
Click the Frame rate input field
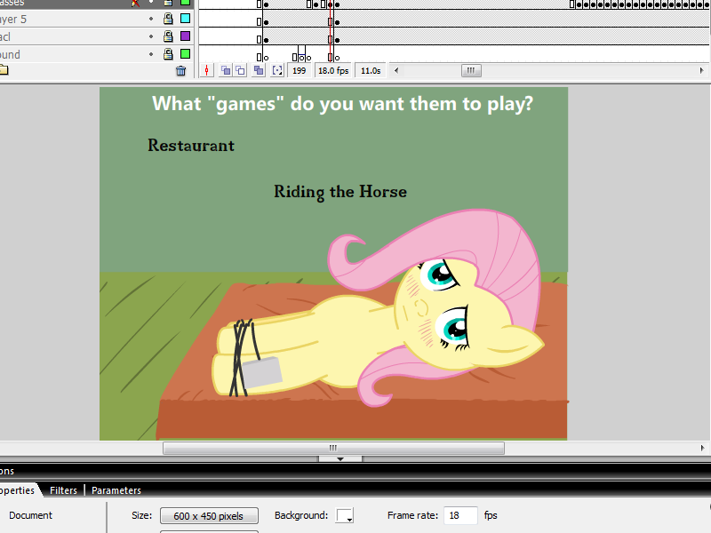(x=460, y=515)
